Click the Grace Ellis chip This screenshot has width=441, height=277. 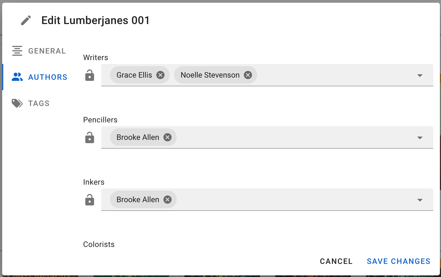(x=134, y=75)
